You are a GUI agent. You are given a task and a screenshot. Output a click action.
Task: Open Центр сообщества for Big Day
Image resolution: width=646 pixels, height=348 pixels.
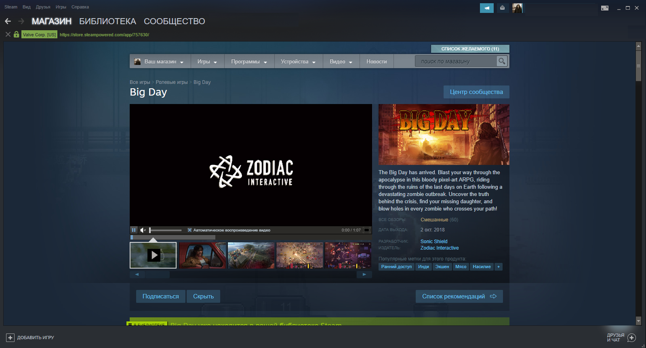tap(476, 92)
